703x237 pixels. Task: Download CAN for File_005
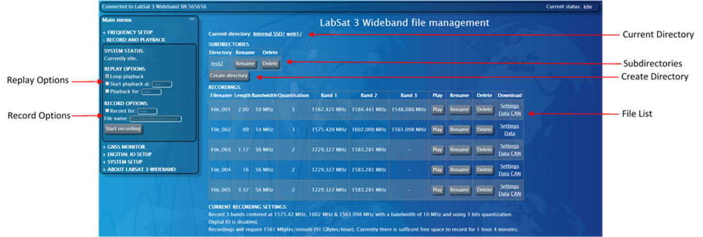pyautogui.click(x=516, y=194)
